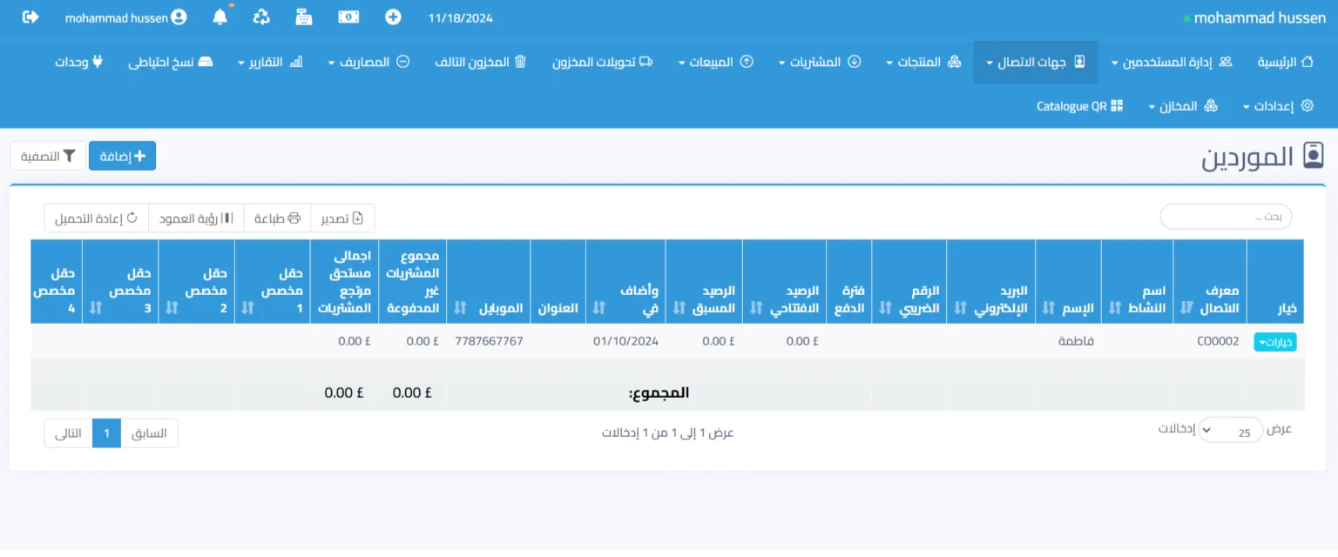Click the plus circle icon in top bar
Image resolution: width=1338 pixels, height=557 pixels.
tap(394, 17)
